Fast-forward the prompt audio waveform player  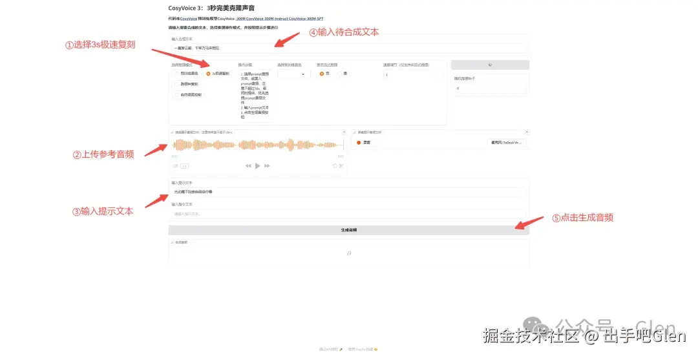[x=267, y=166]
